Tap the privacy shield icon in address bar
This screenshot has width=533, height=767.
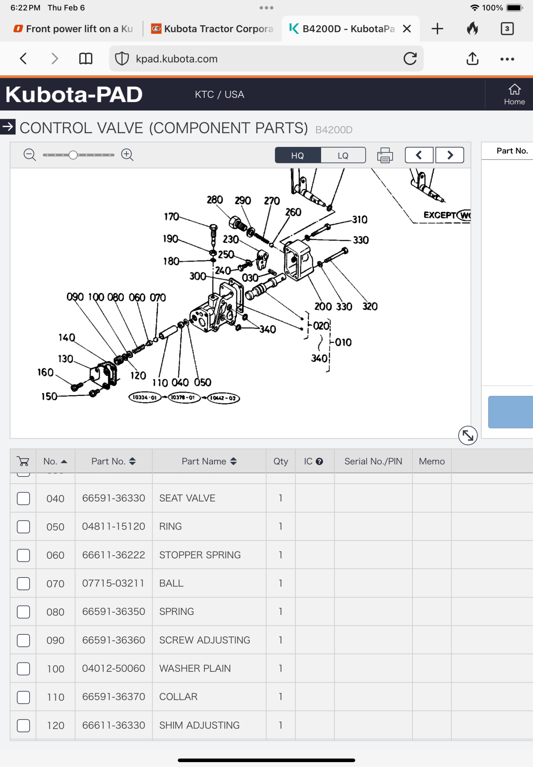pyautogui.click(x=122, y=59)
